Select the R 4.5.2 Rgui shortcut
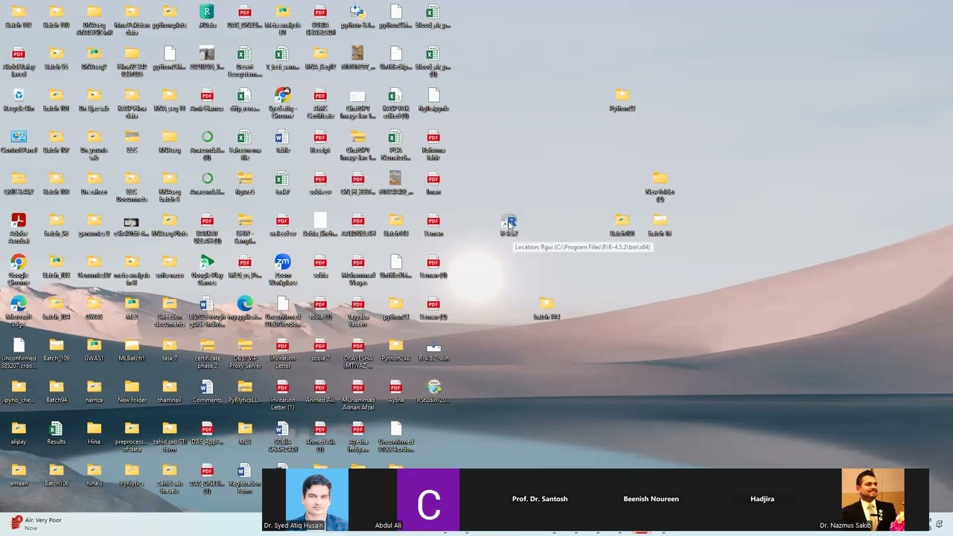This screenshot has height=536, width=953. [509, 225]
